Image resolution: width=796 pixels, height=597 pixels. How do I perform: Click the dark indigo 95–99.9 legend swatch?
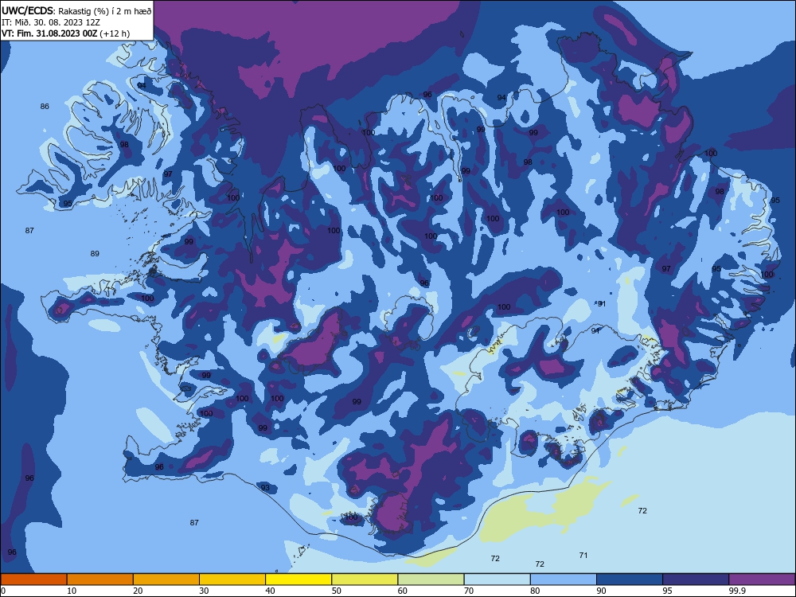(696, 579)
